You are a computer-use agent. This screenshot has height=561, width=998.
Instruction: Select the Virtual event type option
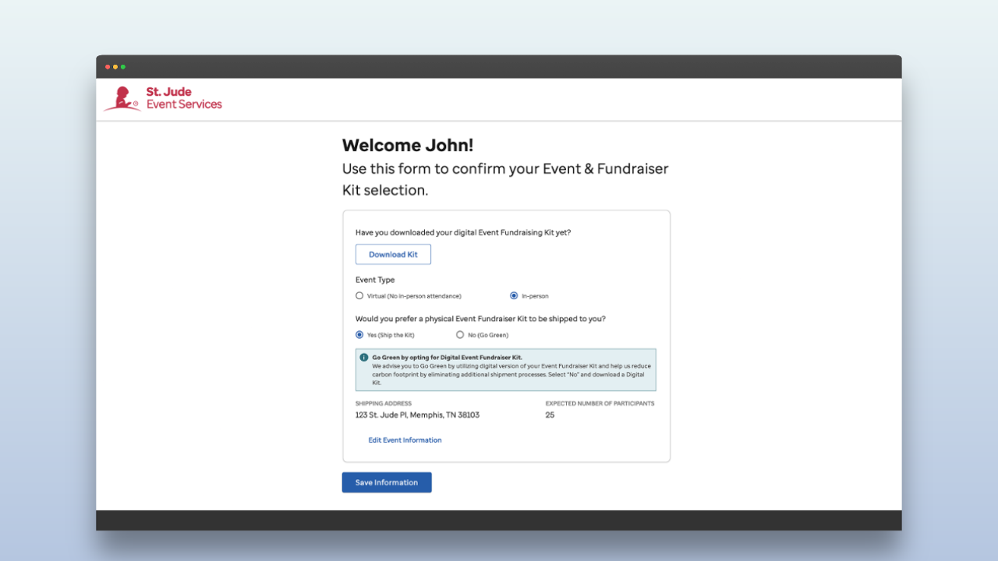359,296
